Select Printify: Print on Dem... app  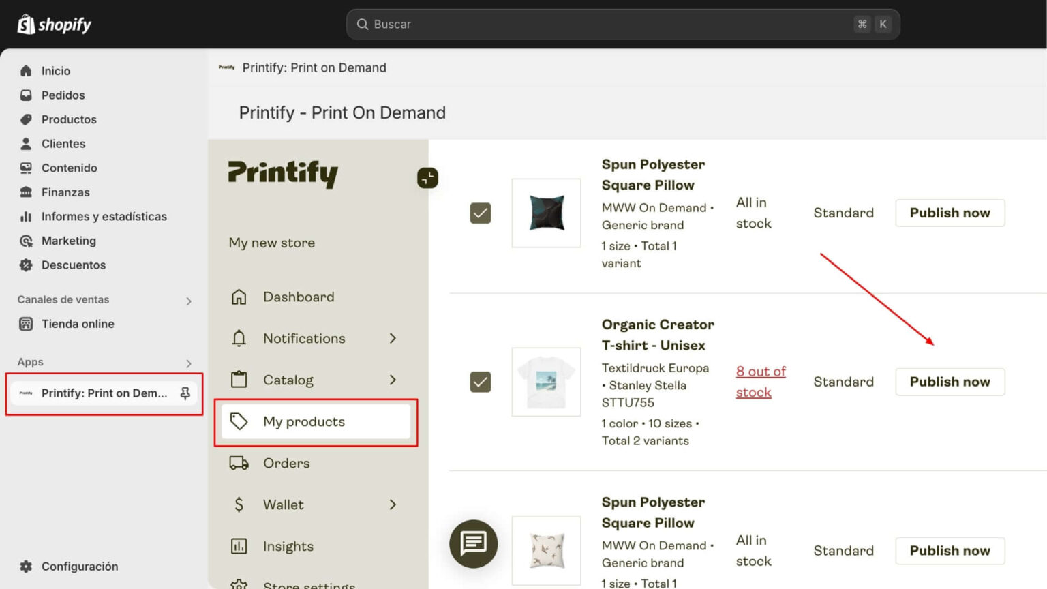coord(104,393)
